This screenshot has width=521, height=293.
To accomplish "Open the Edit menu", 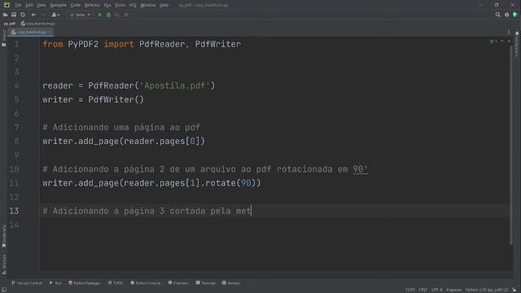I will [29, 5].
